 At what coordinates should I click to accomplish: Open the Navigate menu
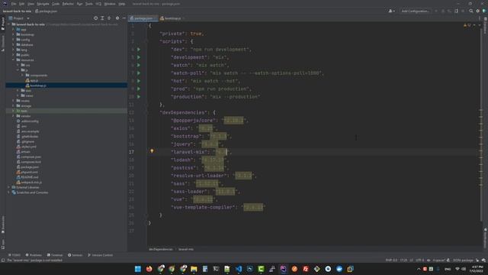click(43, 4)
